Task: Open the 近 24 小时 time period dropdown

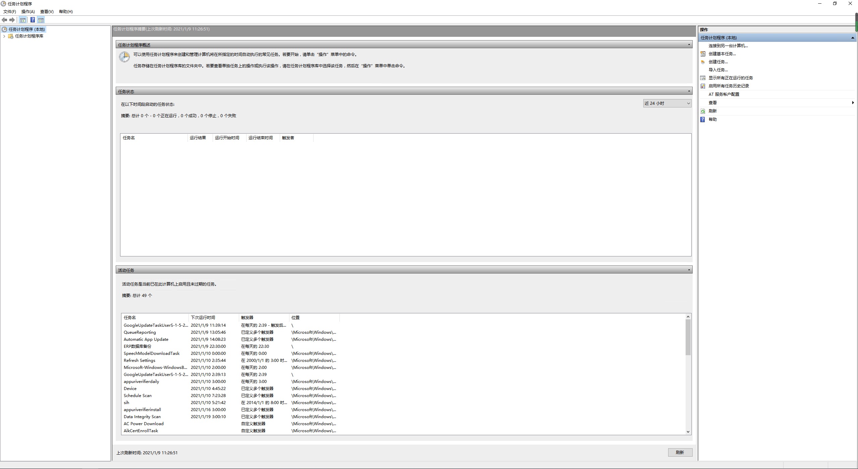Action: tap(667, 103)
